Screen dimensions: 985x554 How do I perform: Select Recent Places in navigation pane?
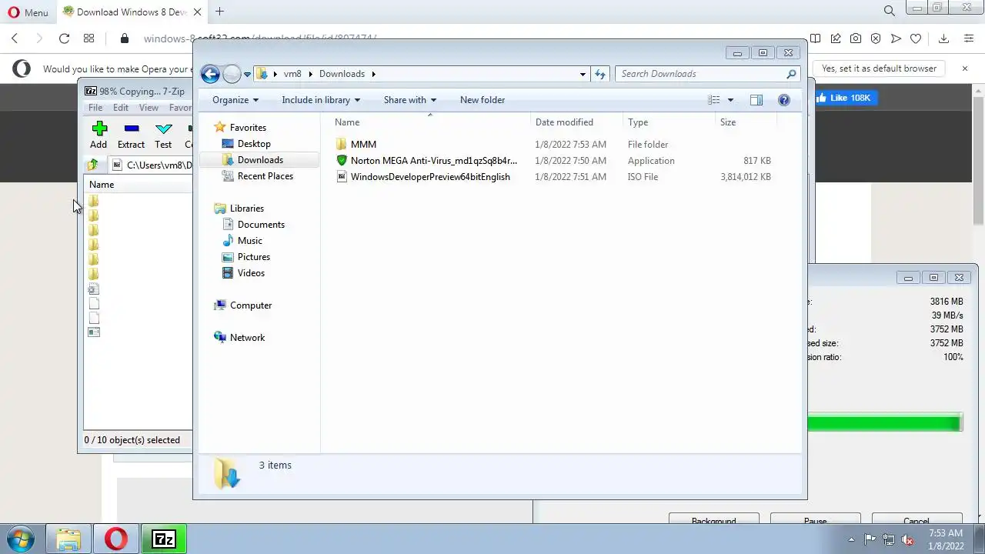click(265, 176)
